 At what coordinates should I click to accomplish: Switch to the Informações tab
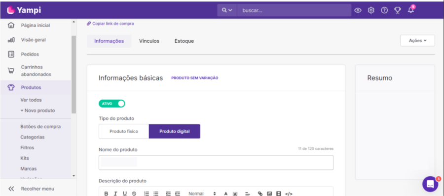[109, 41]
